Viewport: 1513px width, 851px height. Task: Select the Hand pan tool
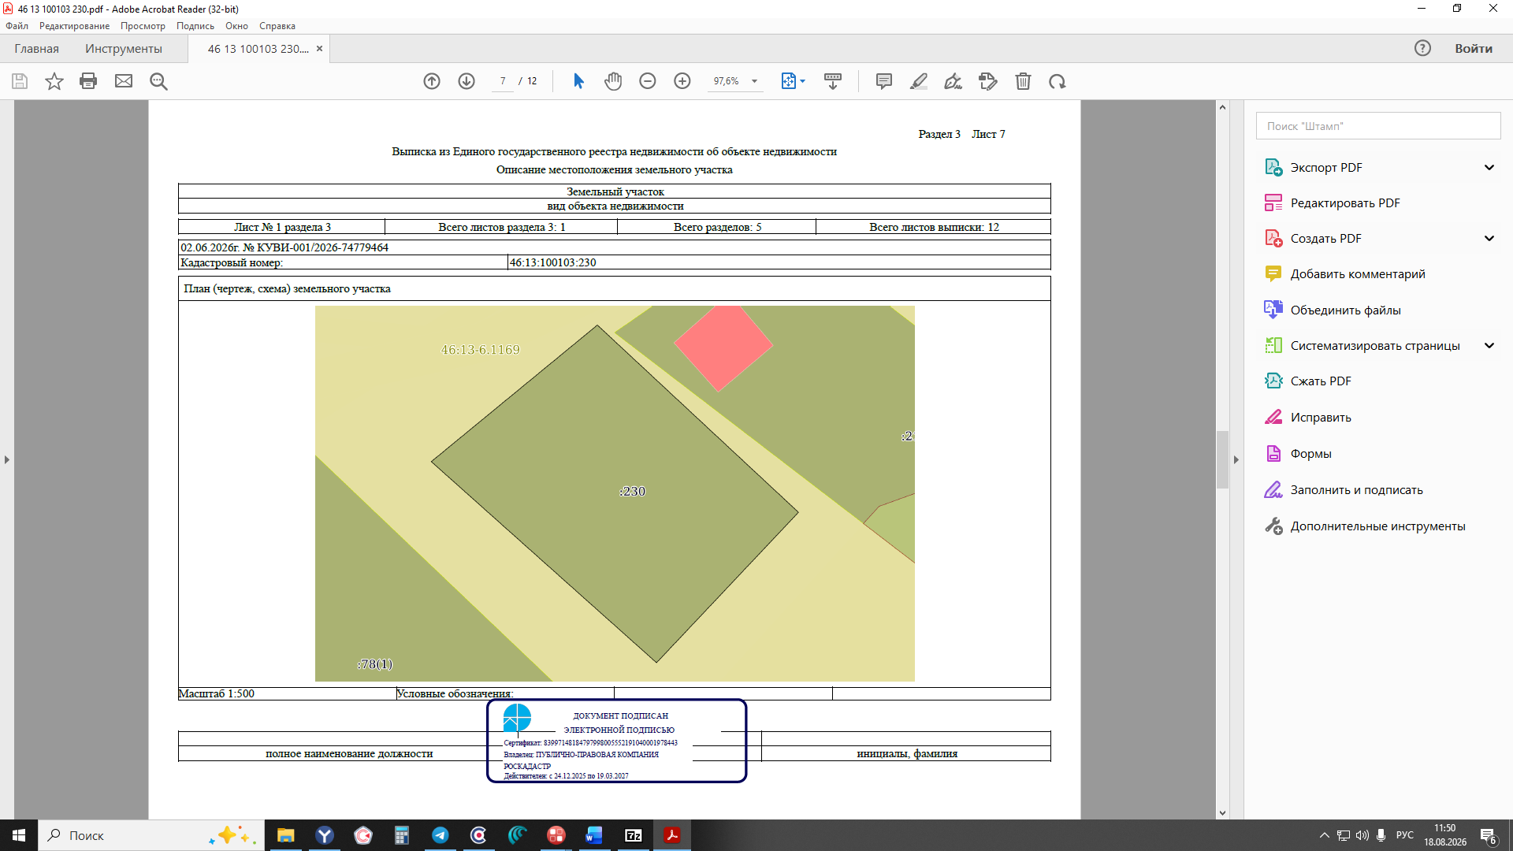click(613, 81)
